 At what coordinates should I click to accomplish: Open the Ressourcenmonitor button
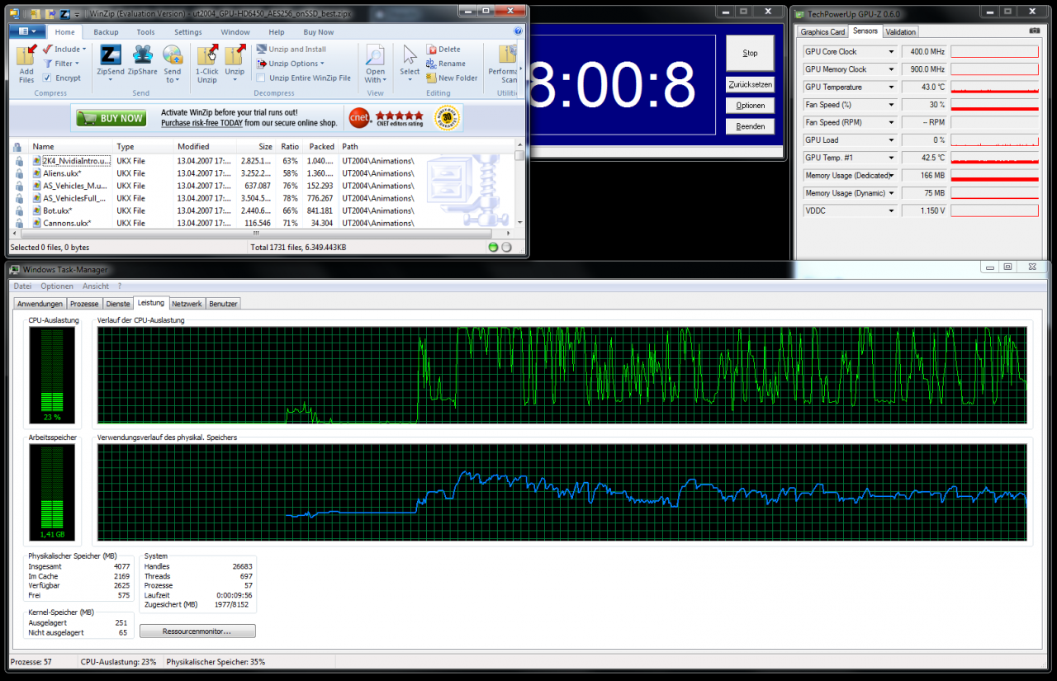click(x=197, y=631)
